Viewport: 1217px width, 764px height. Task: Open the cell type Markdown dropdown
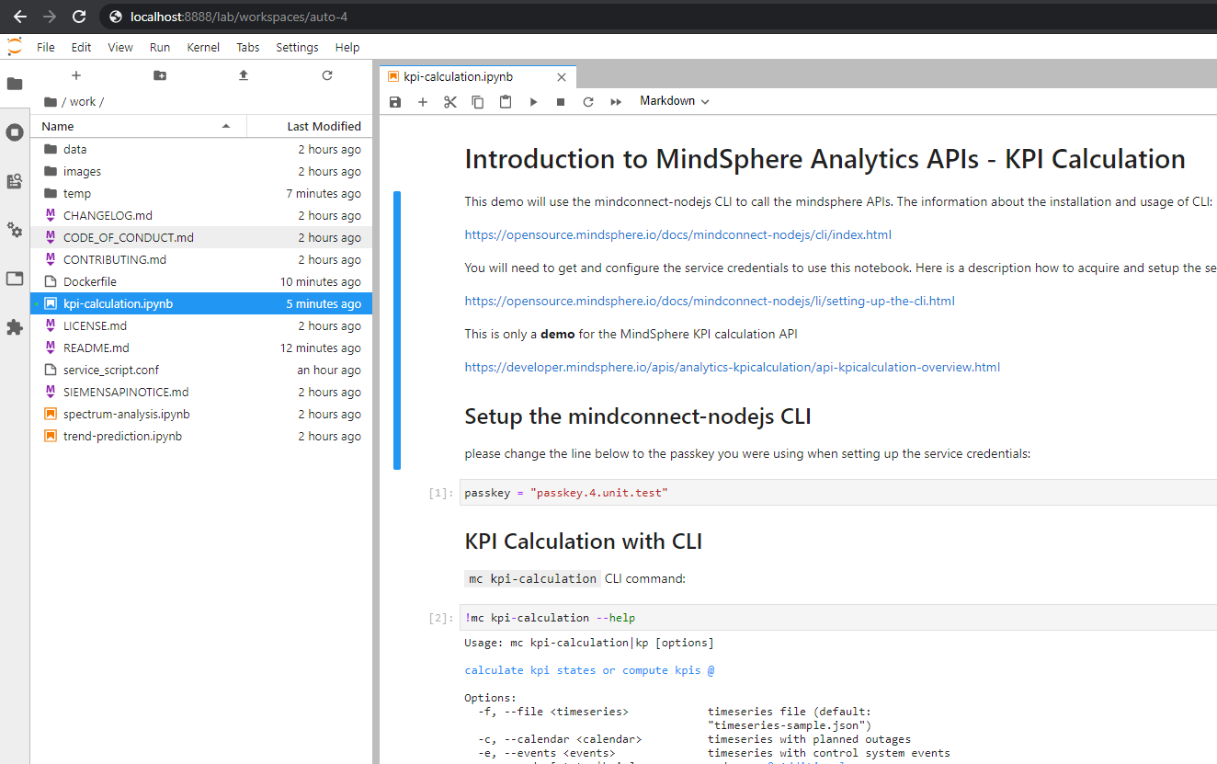click(x=675, y=101)
